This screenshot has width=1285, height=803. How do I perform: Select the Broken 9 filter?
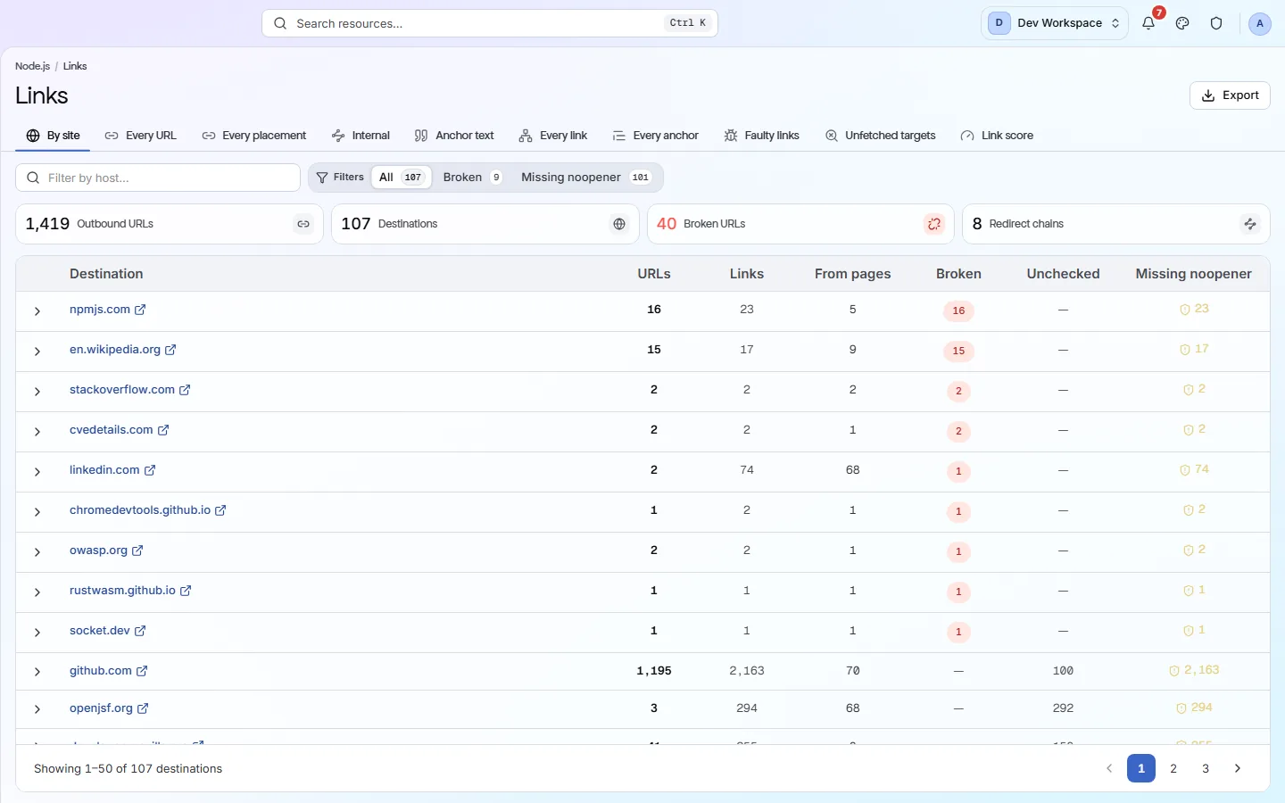(472, 177)
